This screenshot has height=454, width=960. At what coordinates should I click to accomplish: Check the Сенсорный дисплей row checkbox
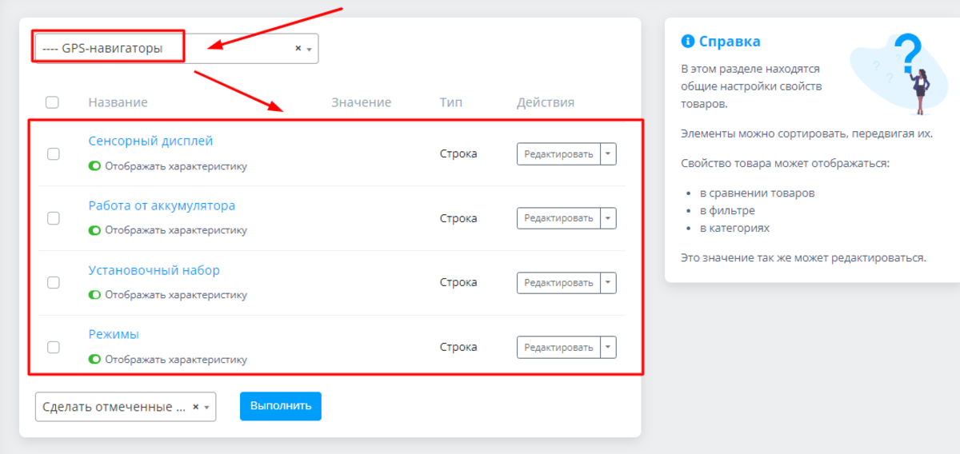(x=54, y=153)
